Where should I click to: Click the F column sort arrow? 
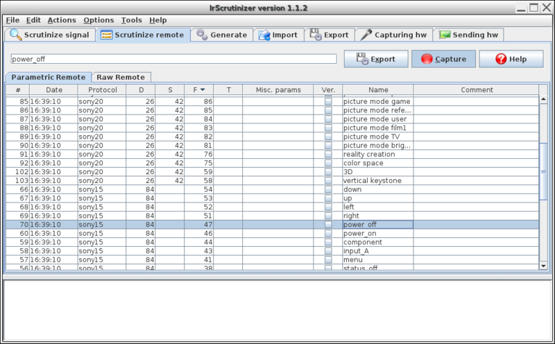[203, 89]
